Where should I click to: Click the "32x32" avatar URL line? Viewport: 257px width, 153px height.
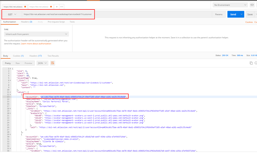coord(89,123)
